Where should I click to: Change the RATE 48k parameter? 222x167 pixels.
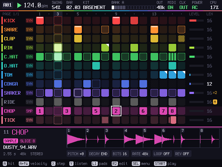point(140,154)
